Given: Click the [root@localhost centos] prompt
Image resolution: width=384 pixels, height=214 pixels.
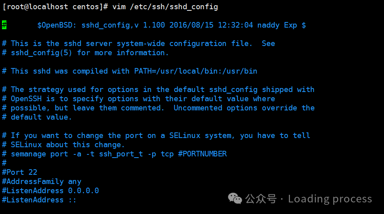Looking at the screenshot, I should [55, 7].
